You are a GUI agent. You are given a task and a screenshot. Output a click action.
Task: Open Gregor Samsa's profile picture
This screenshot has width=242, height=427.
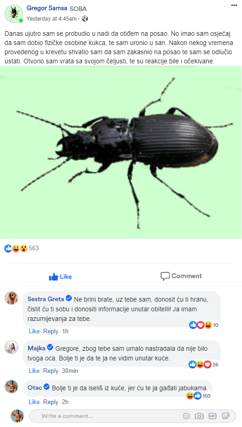pos(14,14)
